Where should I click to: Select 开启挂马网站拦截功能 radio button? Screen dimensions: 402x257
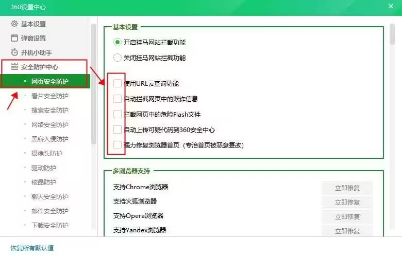tap(117, 42)
